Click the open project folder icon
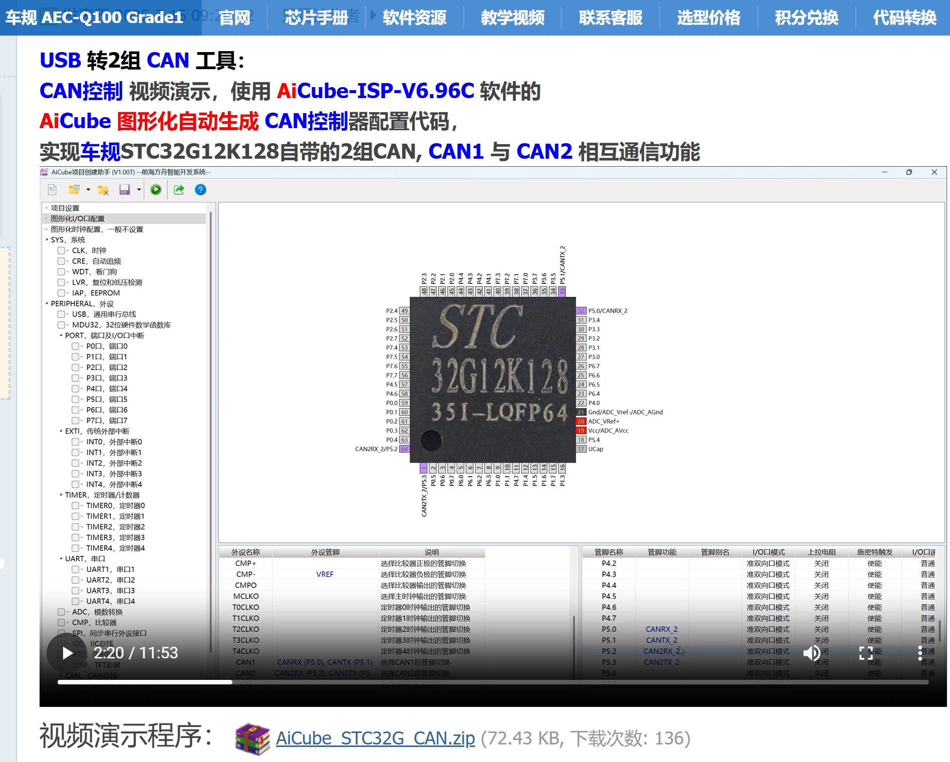Screen dimensions: 950x762 click(74, 189)
